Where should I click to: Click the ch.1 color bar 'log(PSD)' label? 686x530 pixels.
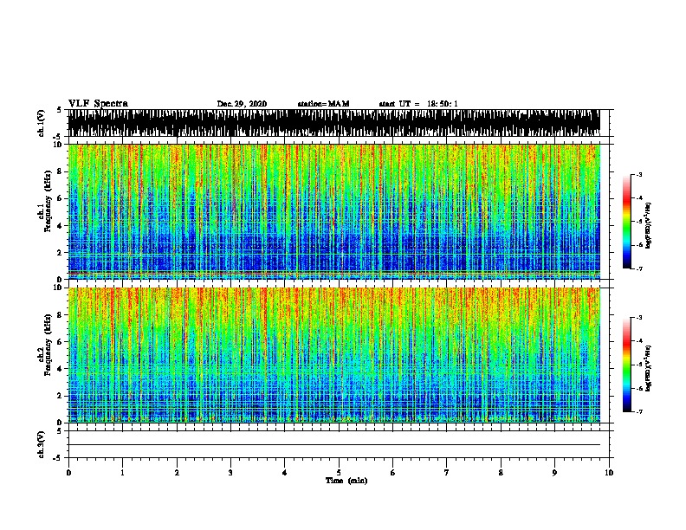[x=649, y=226]
